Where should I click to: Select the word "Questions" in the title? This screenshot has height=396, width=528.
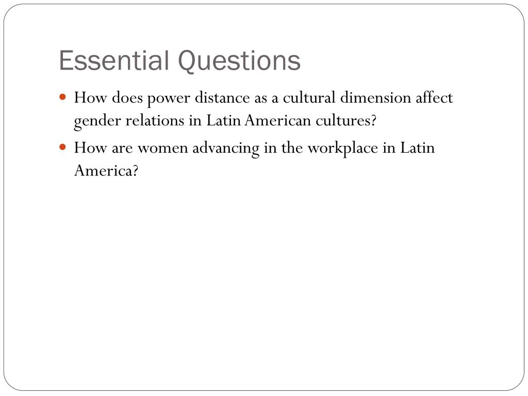click(239, 61)
